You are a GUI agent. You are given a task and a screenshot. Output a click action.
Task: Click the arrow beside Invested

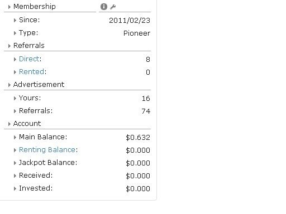pyautogui.click(x=15, y=188)
